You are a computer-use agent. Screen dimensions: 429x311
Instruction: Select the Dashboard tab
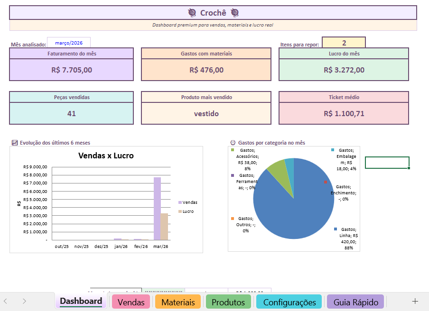pyautogui.click(x=81, y=301)
